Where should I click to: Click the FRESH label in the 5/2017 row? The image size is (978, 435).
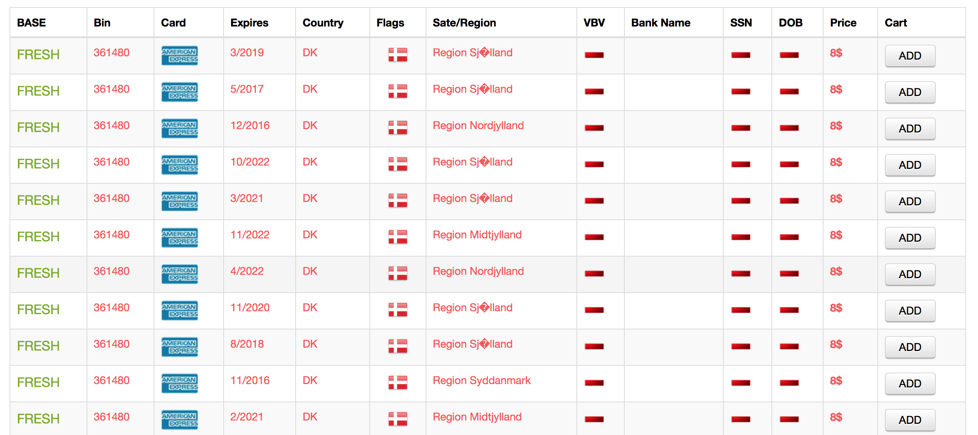click(38, 91)
